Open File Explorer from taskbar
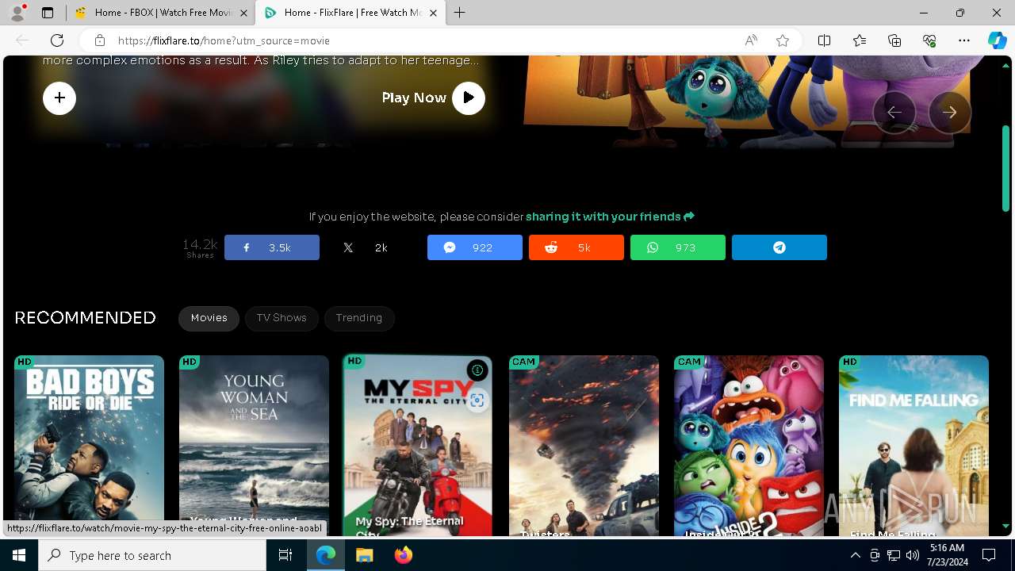Screen dimensions: 1015x571 click(364, 555)
